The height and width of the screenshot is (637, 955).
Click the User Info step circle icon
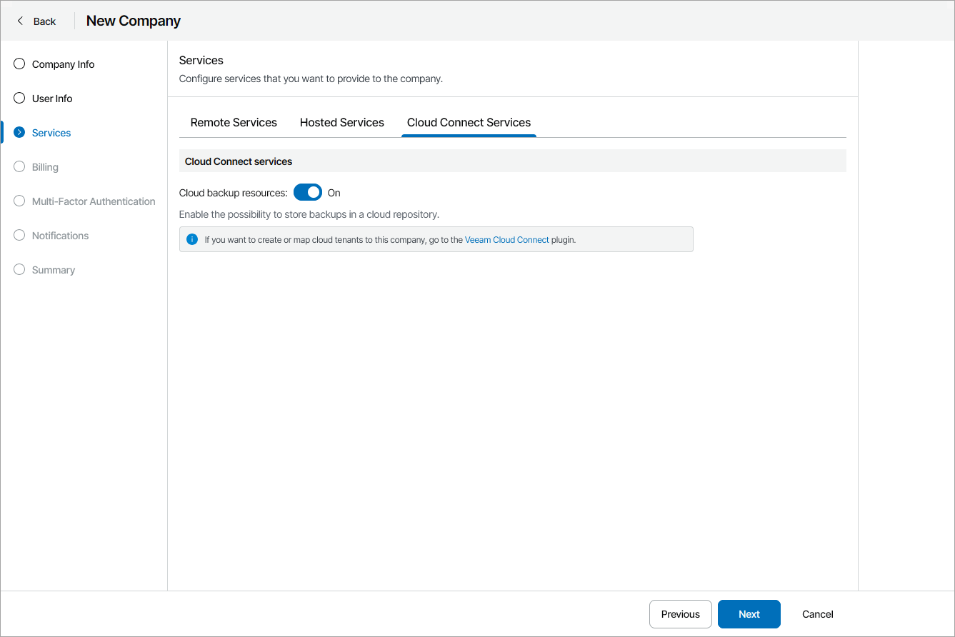point(19,99)
